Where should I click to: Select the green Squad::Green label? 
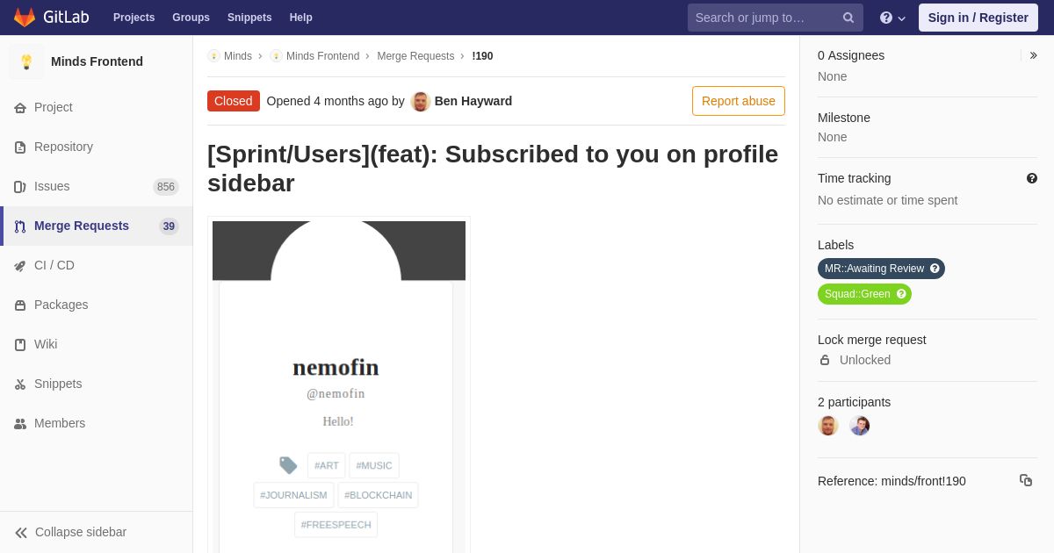[864, 294]
